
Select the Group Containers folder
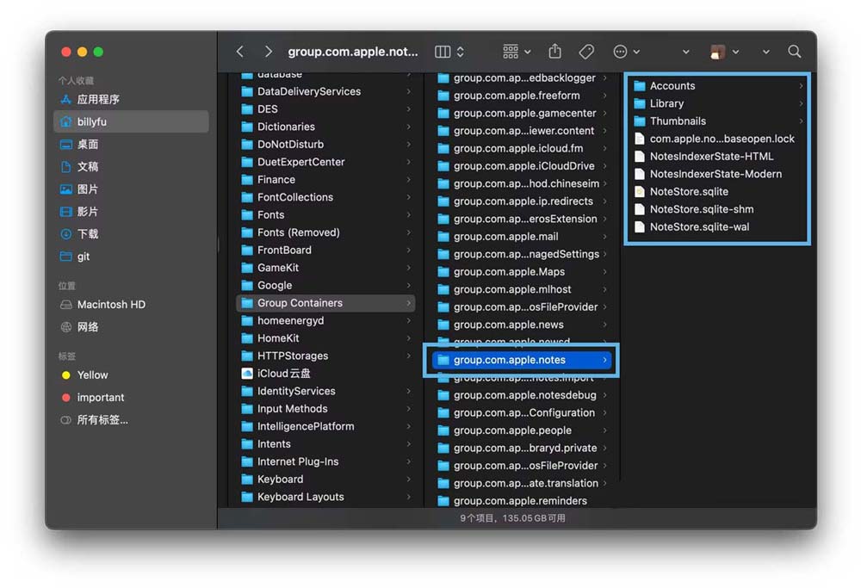pos(300,303)
